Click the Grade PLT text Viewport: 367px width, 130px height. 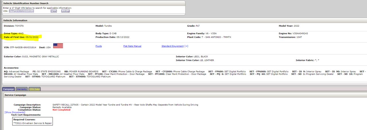coord(193,26)
